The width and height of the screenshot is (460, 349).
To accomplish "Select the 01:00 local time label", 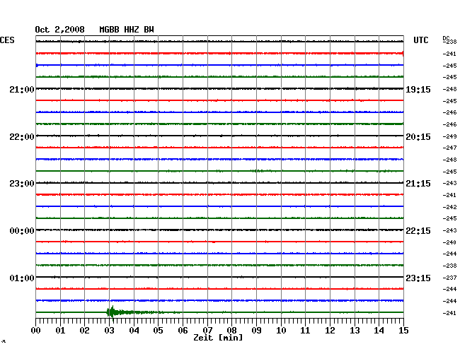I will (x=22, y=278).
